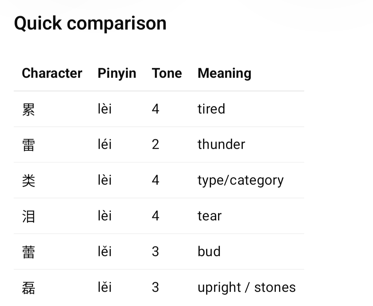Image resolution: width=373 pixels, height=306 pixels.
Task: Click the character 类 in the table
Action: click(28, 180)
